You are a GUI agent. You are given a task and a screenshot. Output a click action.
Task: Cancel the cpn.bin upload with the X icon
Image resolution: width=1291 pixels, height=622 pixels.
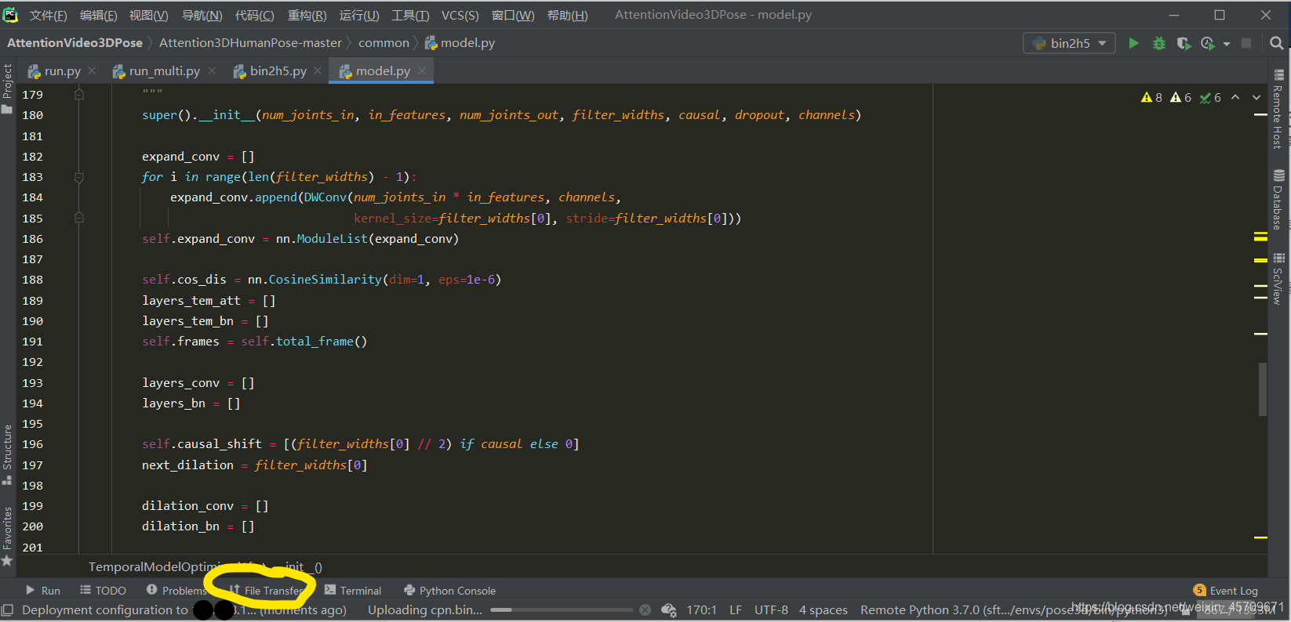(x=645, y=609)
